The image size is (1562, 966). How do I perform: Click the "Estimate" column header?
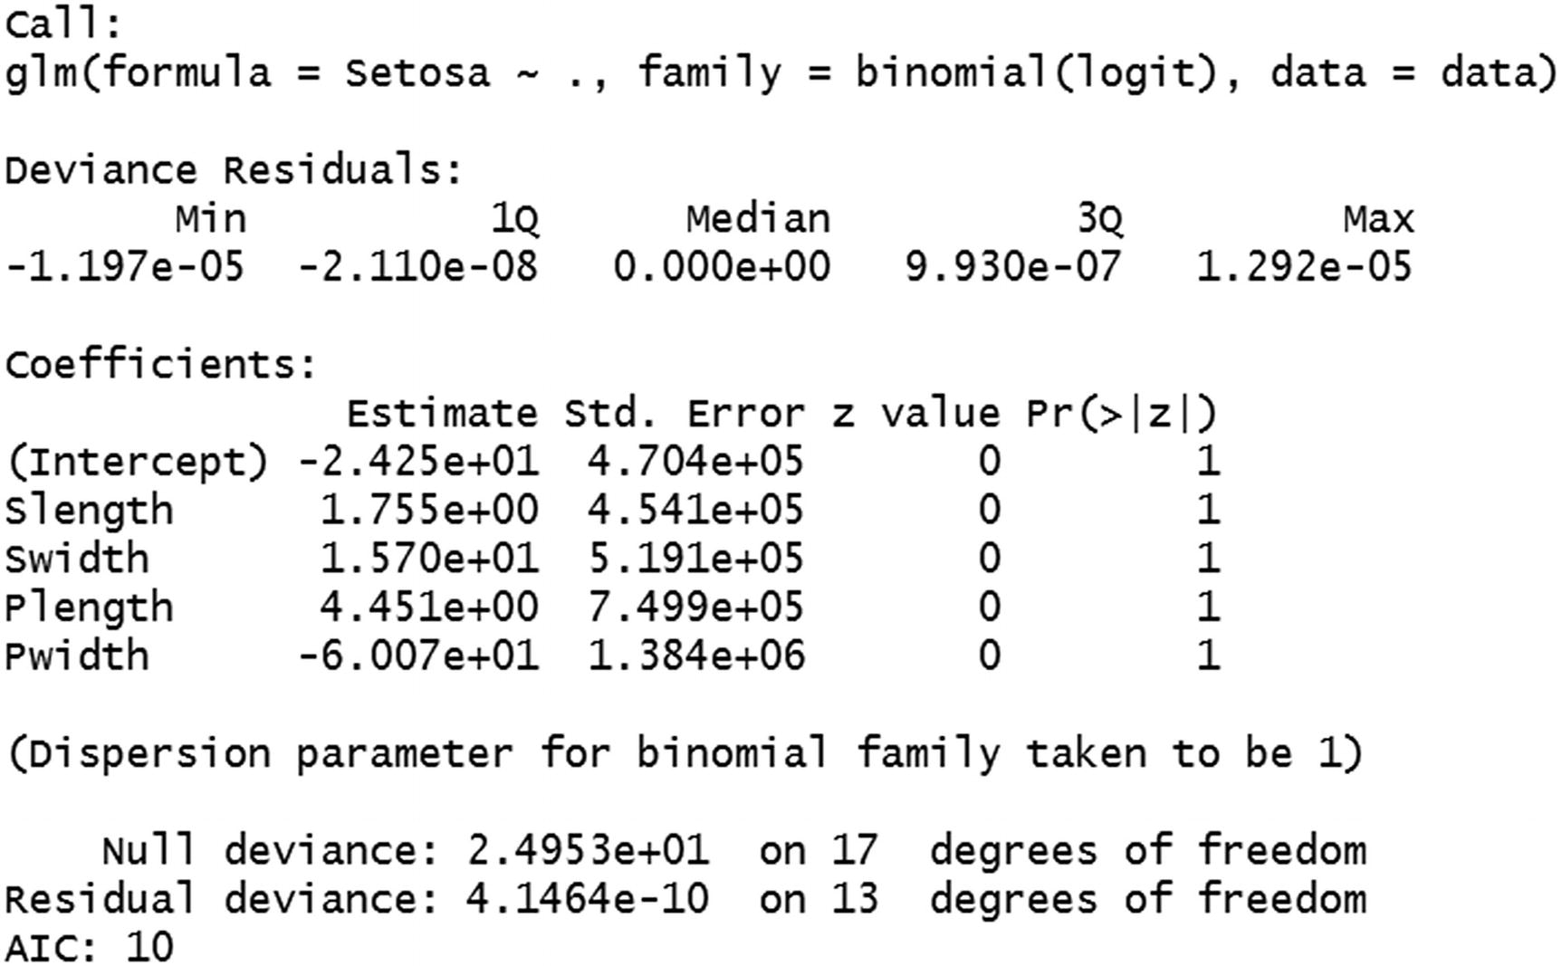pos(442,414)
